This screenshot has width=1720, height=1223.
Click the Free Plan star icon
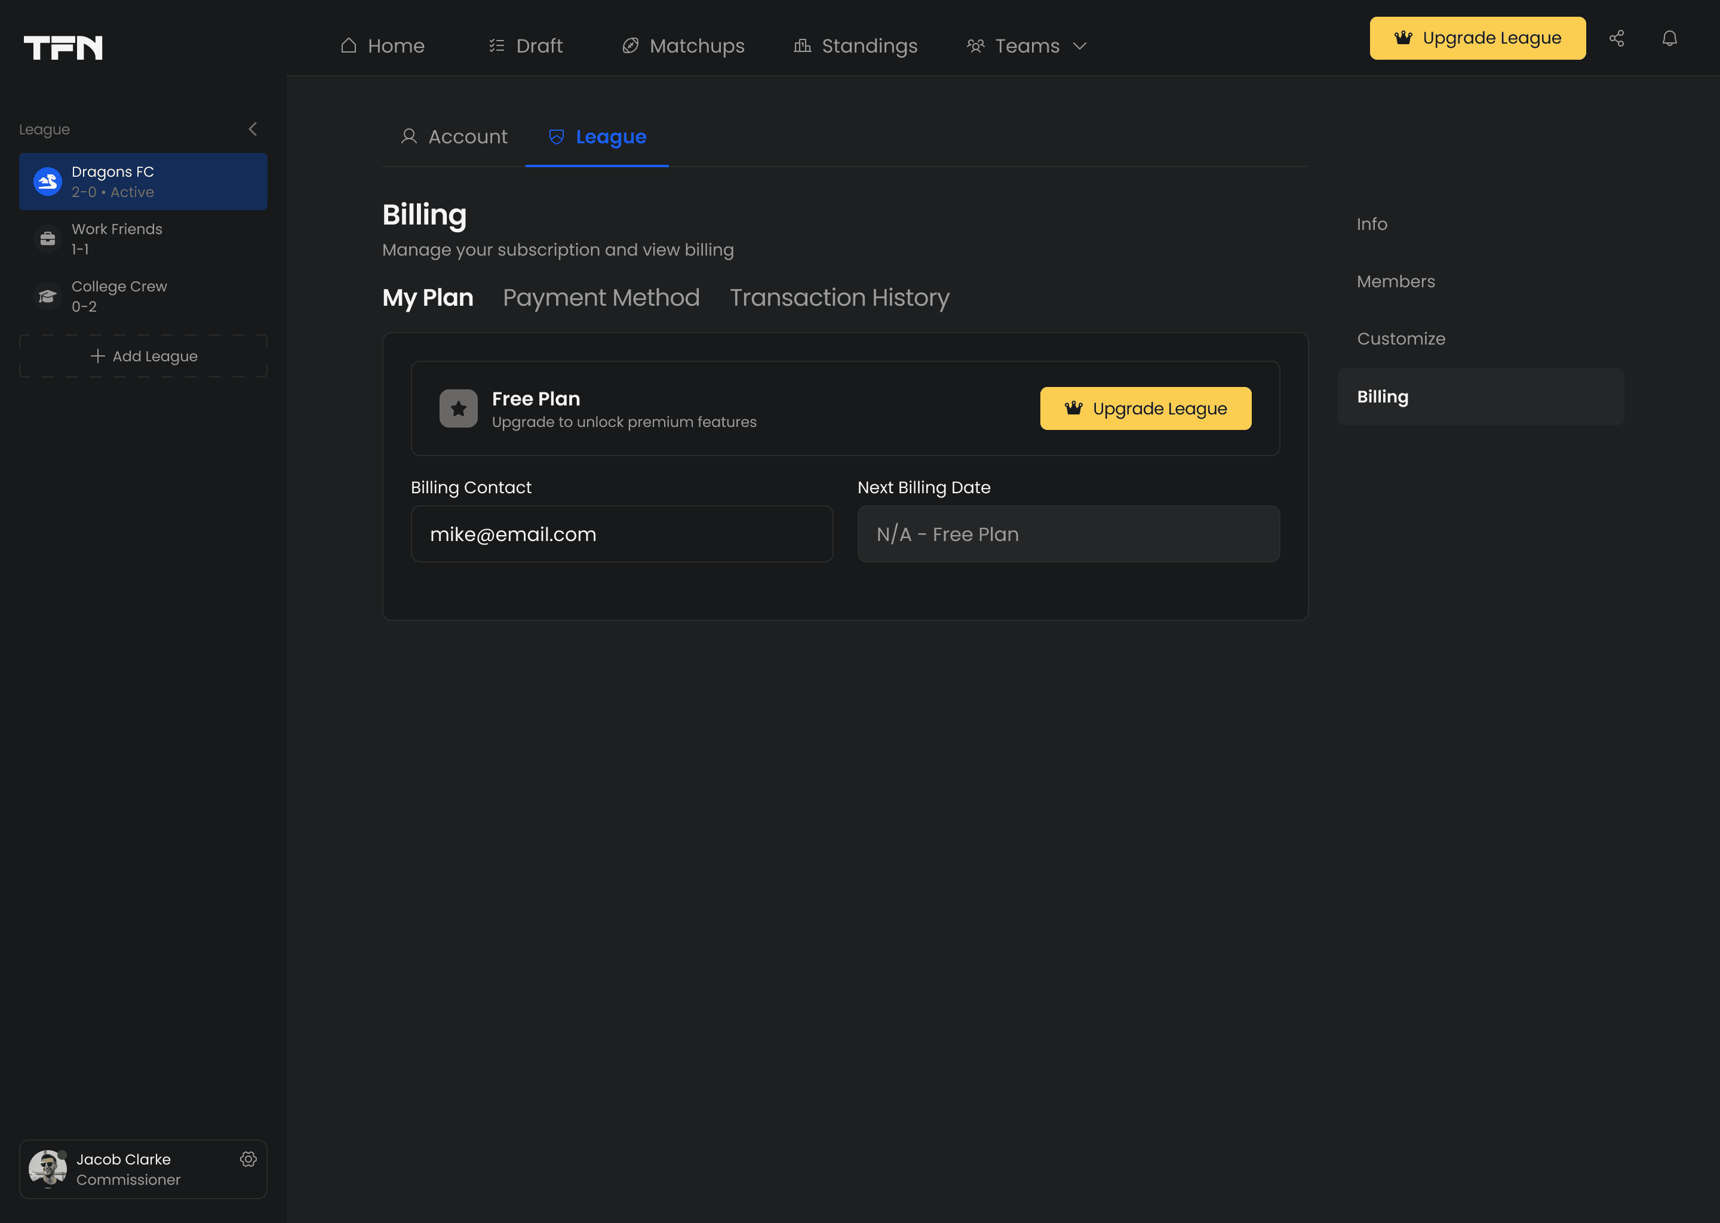pyautogui.click(x=458, y=408)
